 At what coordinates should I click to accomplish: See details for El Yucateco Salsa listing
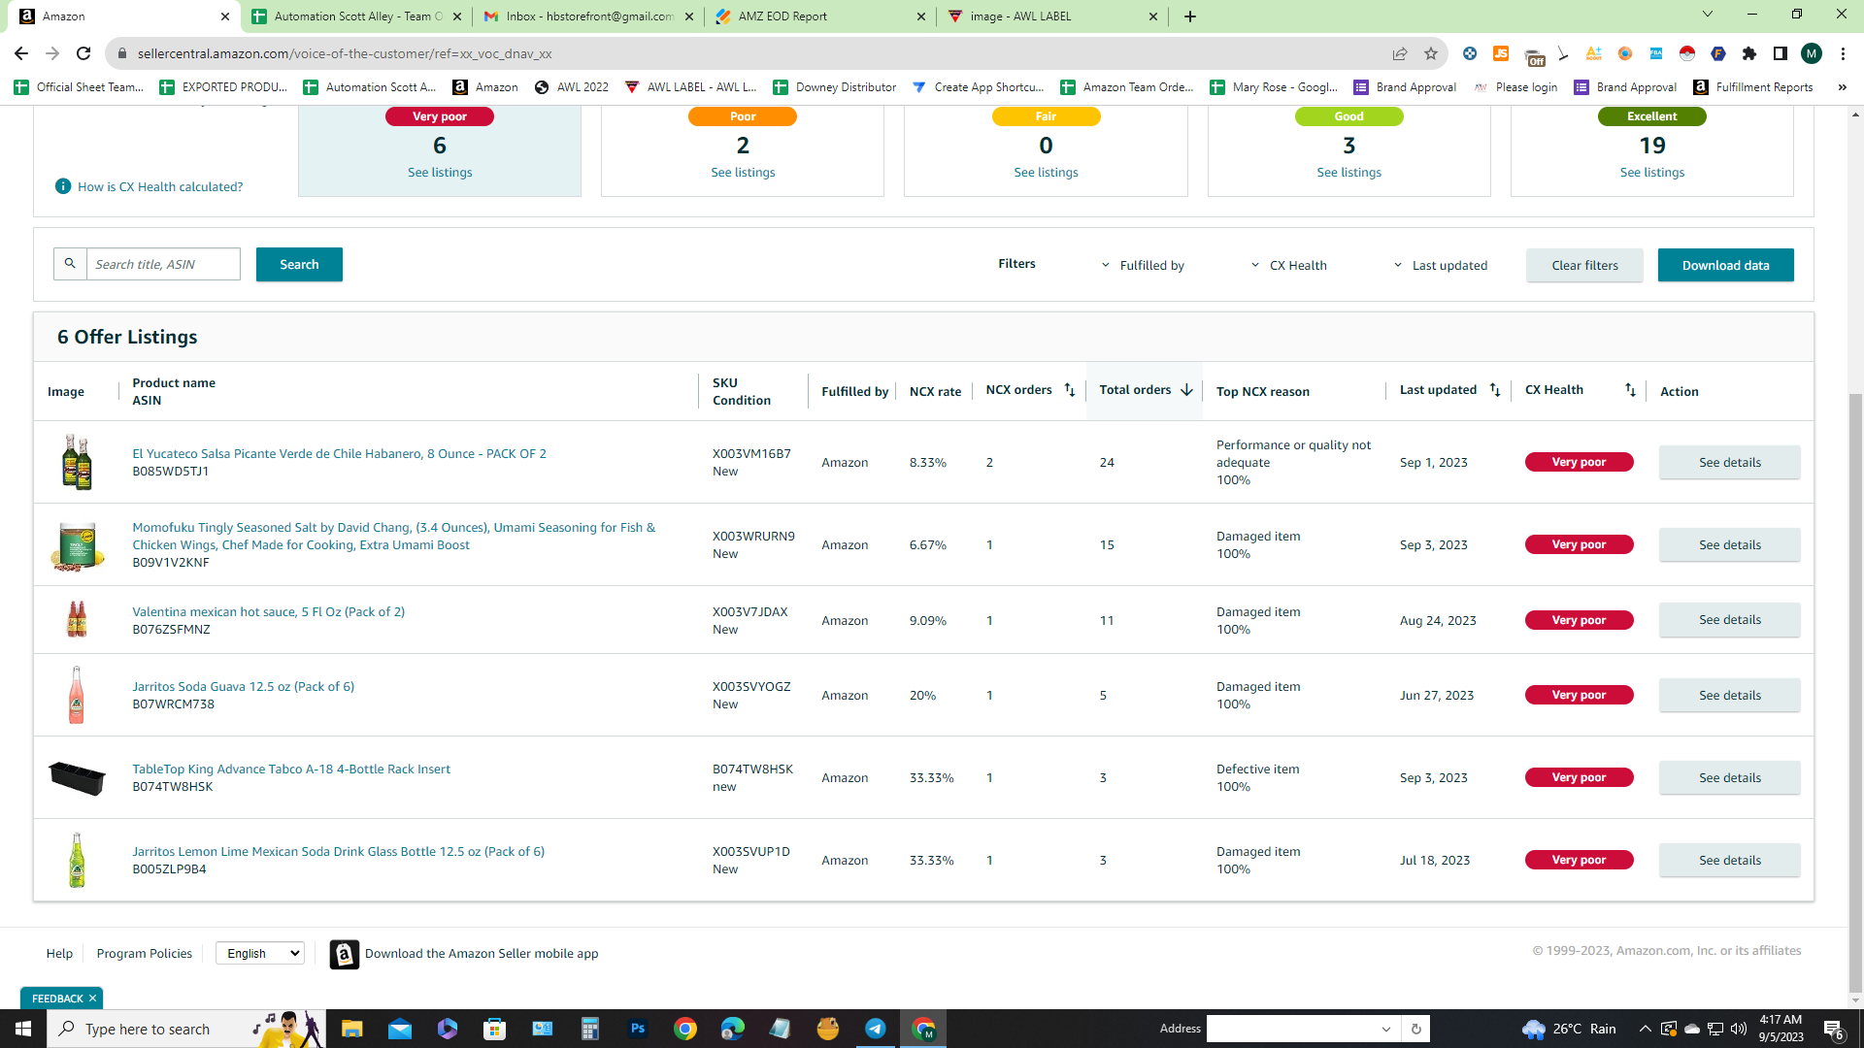1729,462
